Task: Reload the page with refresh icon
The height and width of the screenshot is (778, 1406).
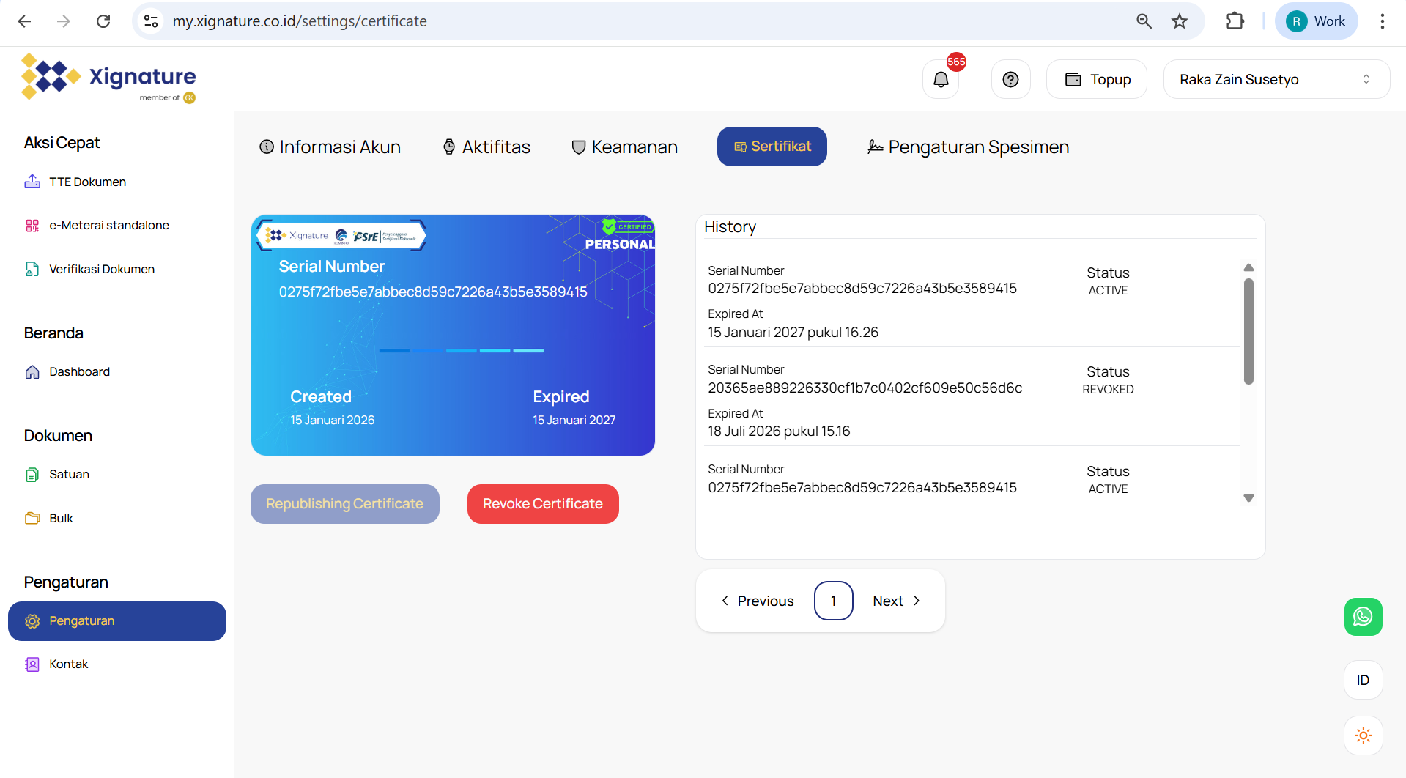Action: (x=103, y=21)
